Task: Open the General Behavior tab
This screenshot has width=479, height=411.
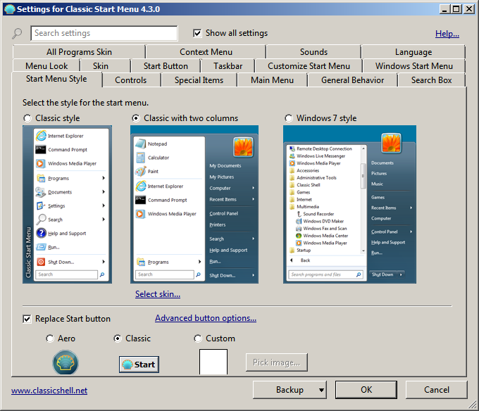Action: [x=352, y=80]
